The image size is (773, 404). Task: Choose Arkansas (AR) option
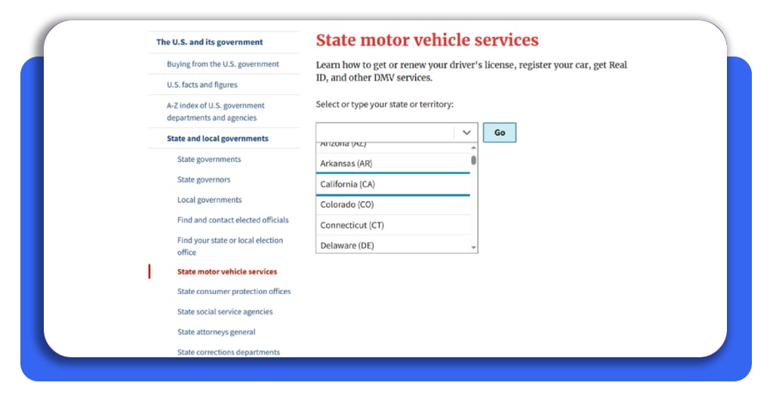393,164
